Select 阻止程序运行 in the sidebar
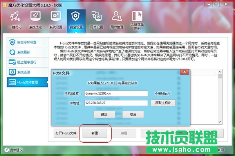 pyautogui.click(x=27, y=62)
